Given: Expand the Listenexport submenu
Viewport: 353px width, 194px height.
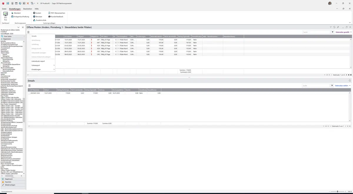Looking at the screenshot, I should (x=41, y=65).
